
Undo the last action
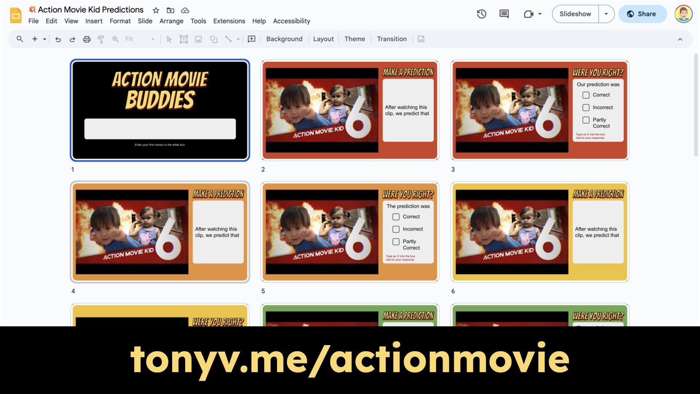tap(58, 39)
